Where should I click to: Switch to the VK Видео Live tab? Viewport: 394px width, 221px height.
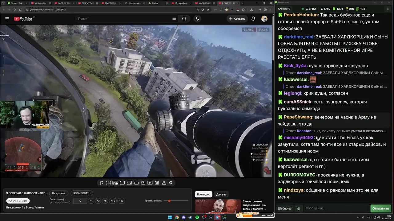point(41,3)
